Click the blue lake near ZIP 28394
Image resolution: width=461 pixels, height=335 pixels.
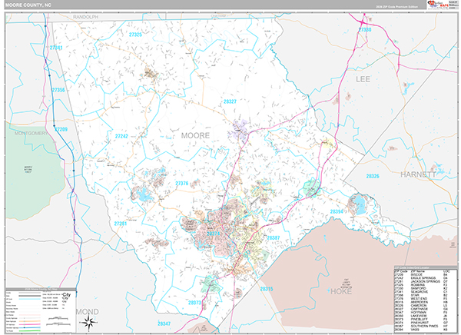(357, 204)
